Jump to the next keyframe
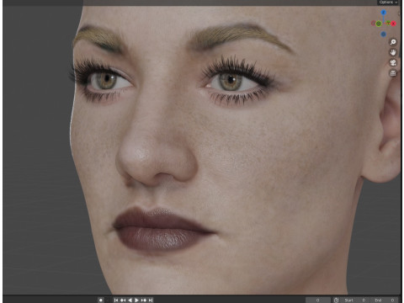Screen dimensions: 404x303 click(x=144, y=300)
